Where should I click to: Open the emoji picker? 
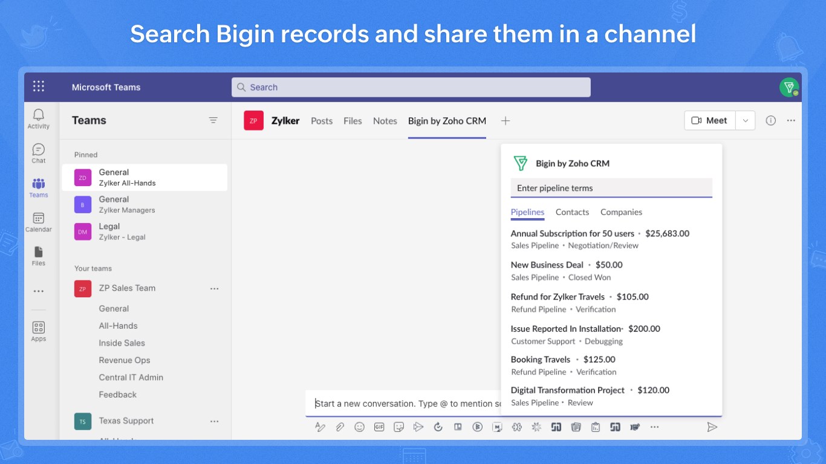(x=359, y=427)
